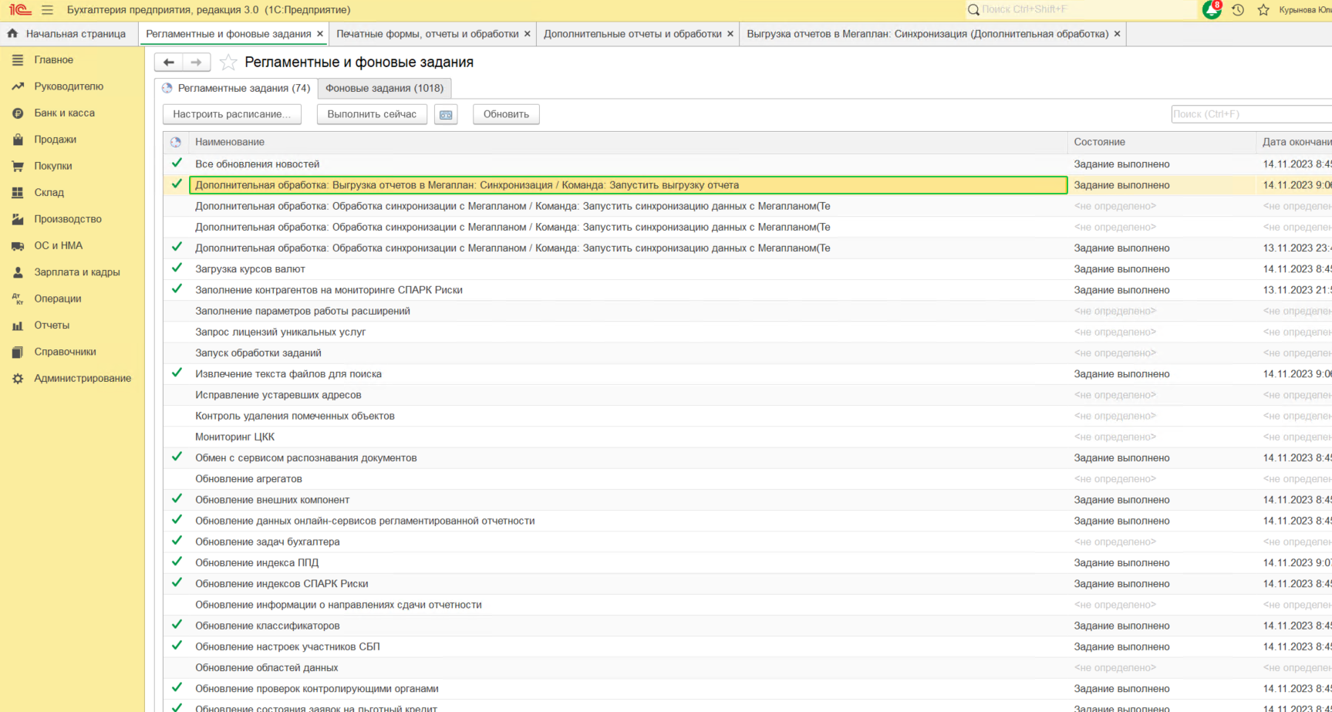The height and width of the screenshot is (712, 1332).
Task: Open favorites star in top bar
Action: [x=1263, y=10]
